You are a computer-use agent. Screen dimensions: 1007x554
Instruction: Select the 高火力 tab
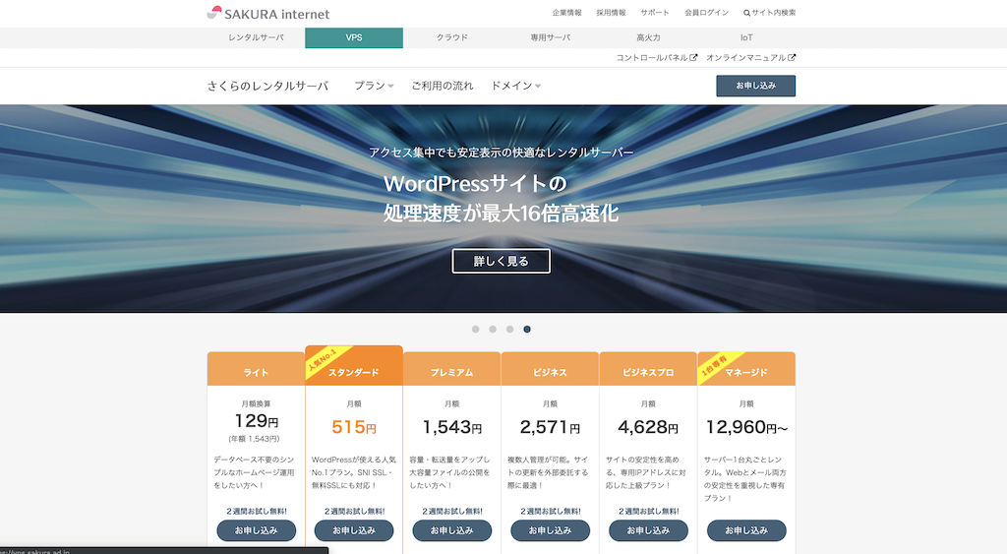tap(648, 38)
